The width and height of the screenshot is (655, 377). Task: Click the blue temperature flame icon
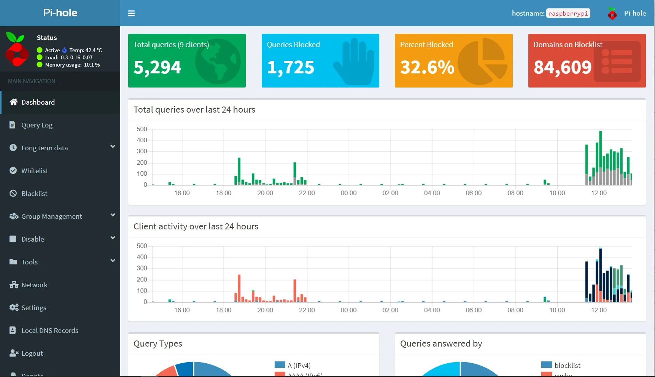(x=64, y=50)
